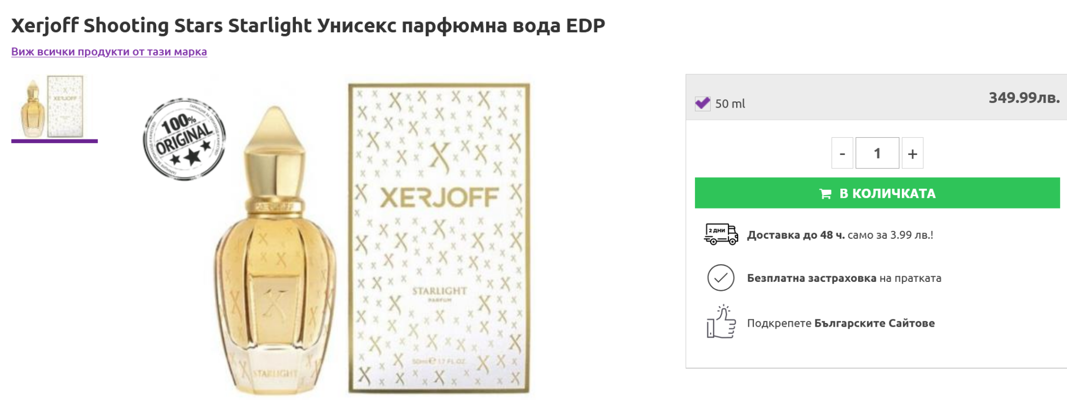
Task: Open the Виж всички продукти от тази марка link
Action: (x=109, y=52)
